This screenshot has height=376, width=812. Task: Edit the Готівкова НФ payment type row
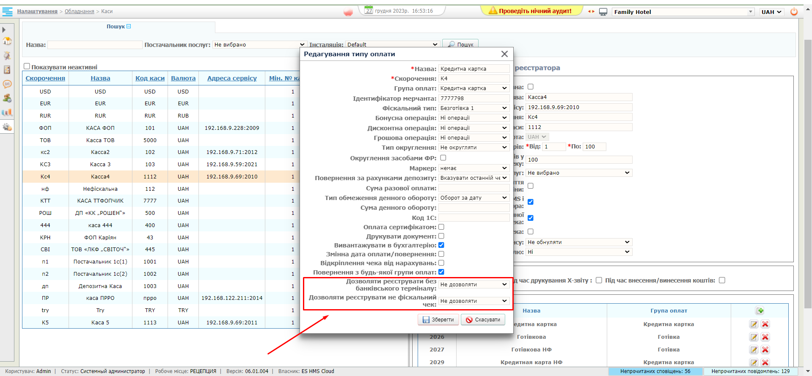click(754, 350)
